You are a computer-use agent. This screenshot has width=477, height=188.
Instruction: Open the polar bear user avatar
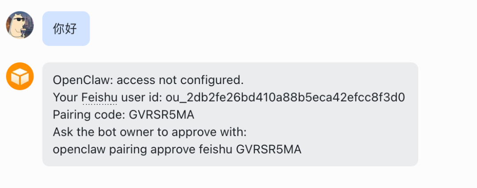20,25
